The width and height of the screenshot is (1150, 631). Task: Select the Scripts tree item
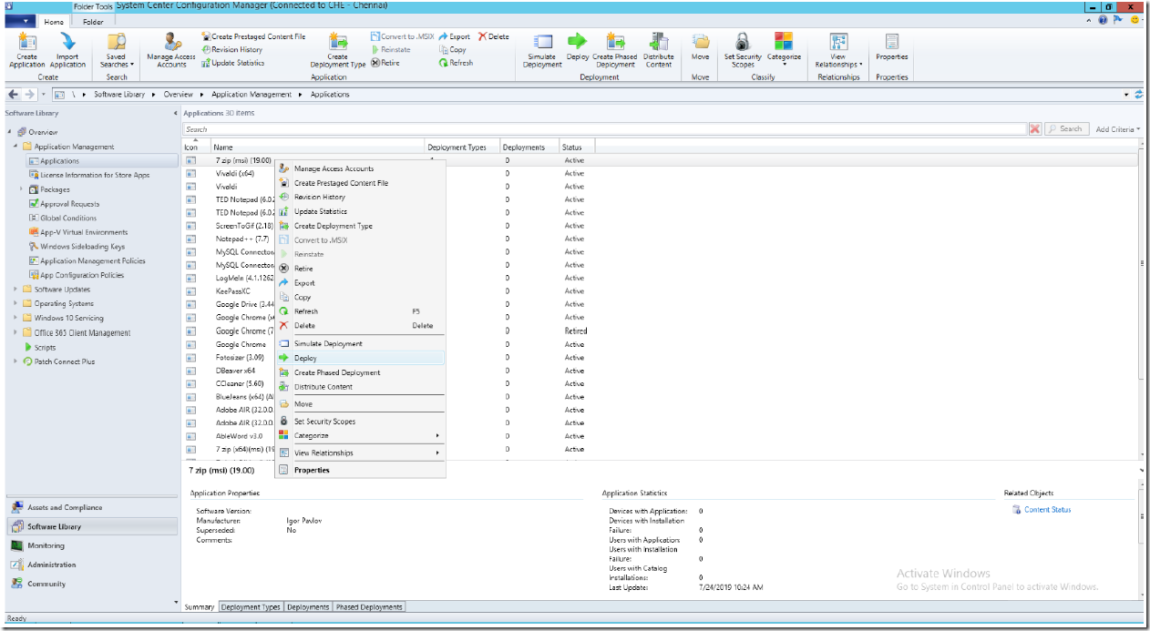(45, 348)
